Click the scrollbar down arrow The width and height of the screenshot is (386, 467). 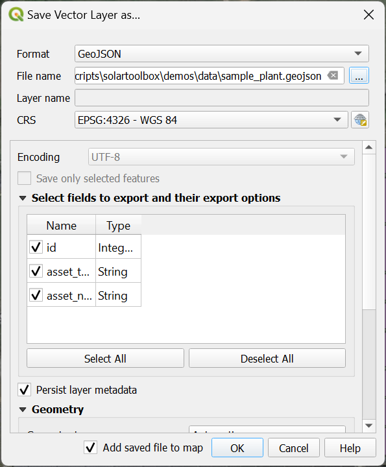pyautogui.click(x=368, y=425)
